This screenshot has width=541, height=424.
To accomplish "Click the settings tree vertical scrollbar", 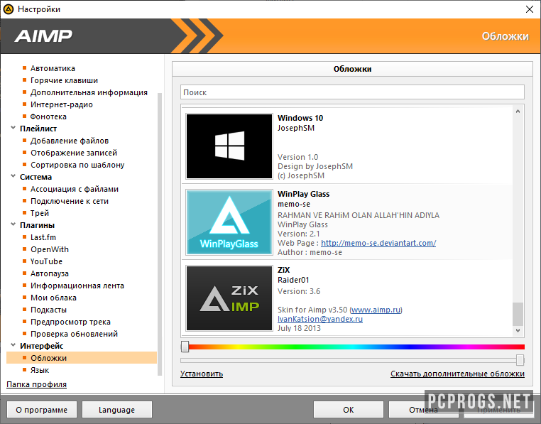I will point(160,234).
